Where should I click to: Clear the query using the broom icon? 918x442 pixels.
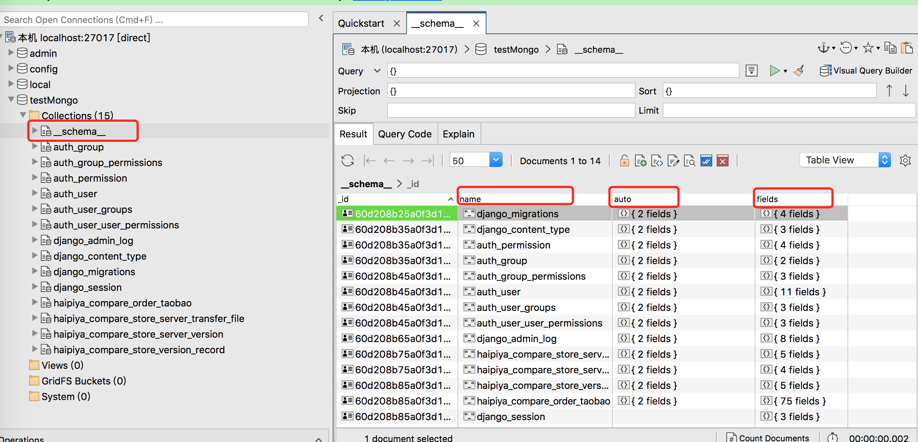tap(799, 71)
